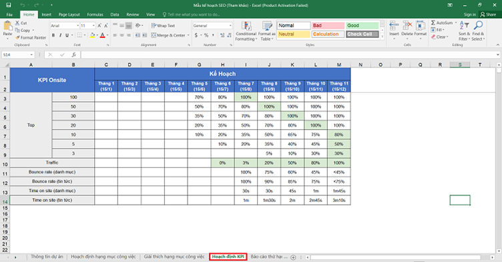Screen dimensions: 502x262
Task: Toggle Bottom Align vertical alignment
Action: (x=128, y=25)
